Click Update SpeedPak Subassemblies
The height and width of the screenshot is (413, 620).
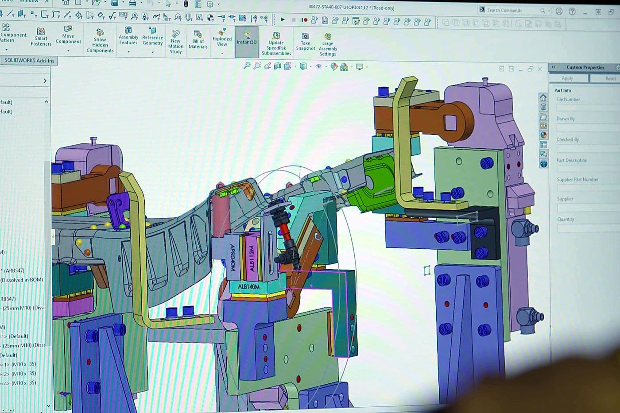tap(276, 44)
